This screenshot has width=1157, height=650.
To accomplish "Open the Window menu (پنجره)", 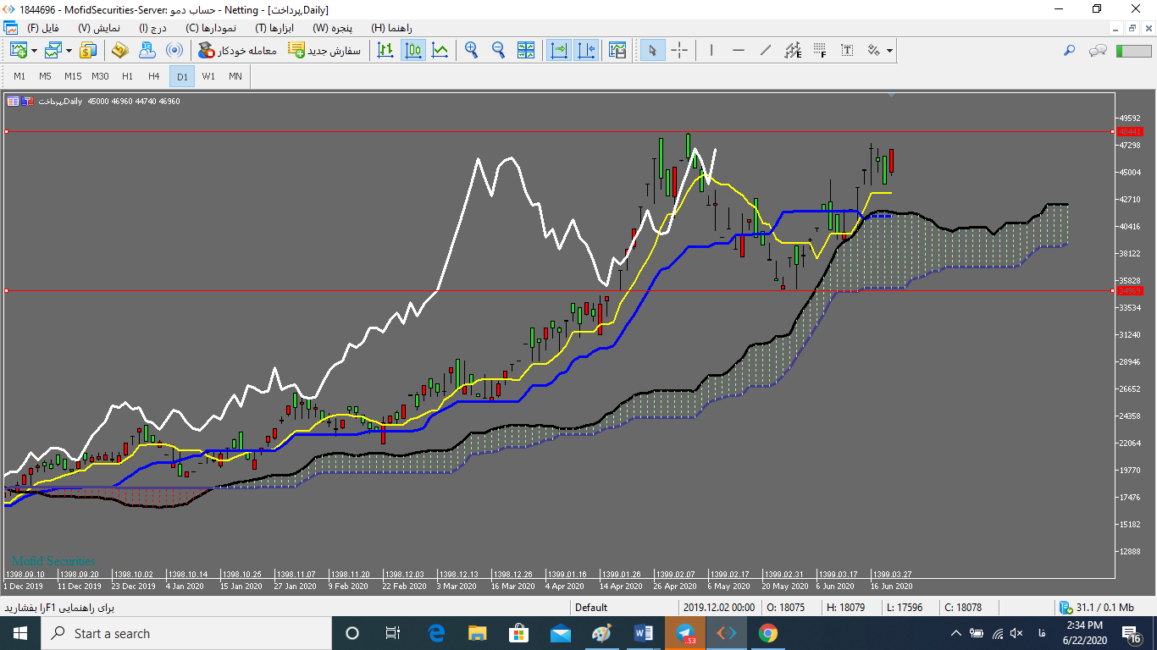I will click(x=332, y=28).
